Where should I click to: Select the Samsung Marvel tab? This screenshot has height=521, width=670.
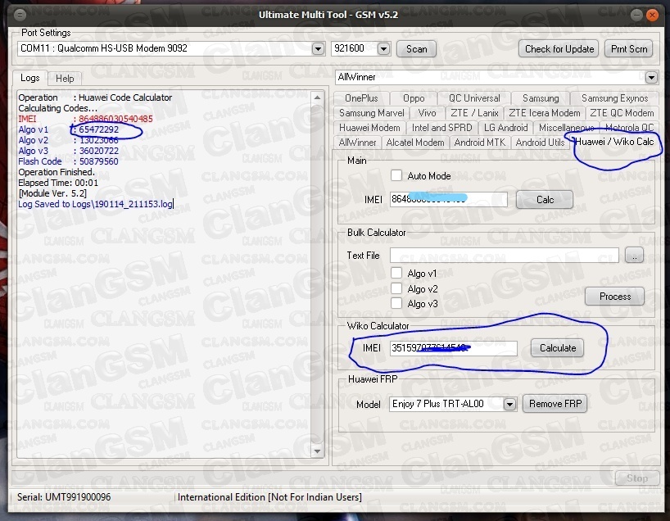[x=371, y=113]
